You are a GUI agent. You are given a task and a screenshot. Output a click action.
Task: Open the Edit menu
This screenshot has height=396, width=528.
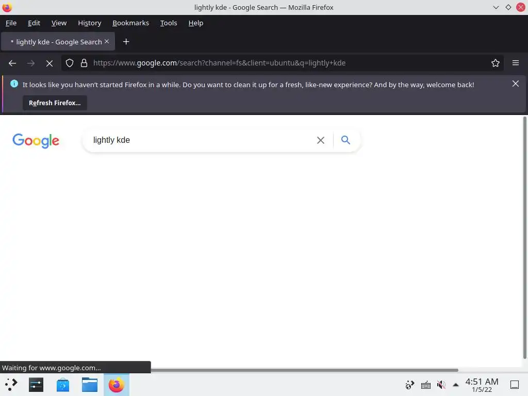click(x=34, y=23)
